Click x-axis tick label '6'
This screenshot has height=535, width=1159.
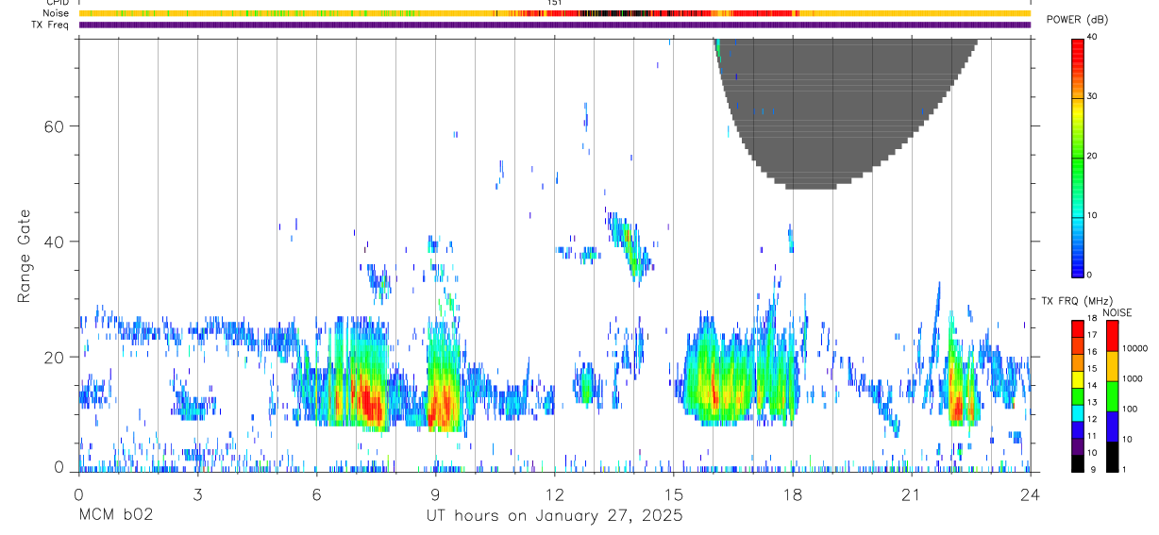tap(316, 494)
